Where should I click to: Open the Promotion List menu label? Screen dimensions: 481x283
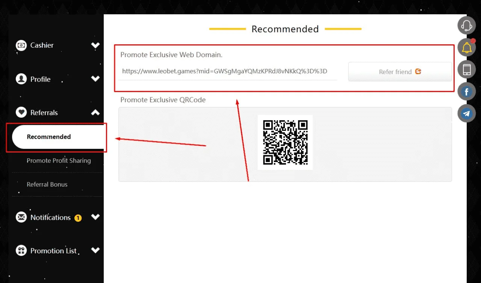point(53,251)
